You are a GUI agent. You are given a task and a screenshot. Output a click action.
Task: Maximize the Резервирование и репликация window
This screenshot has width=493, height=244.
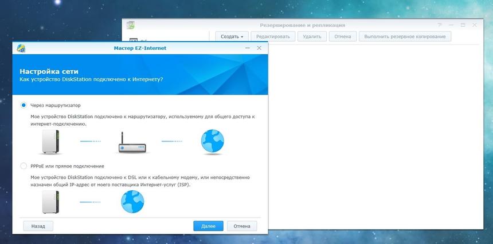coord(463,25)
